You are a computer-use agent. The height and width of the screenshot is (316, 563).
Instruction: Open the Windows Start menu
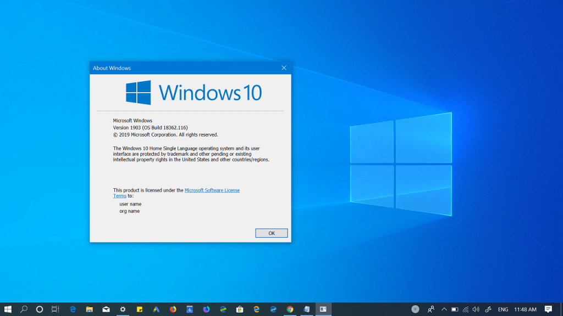(8, 309)
